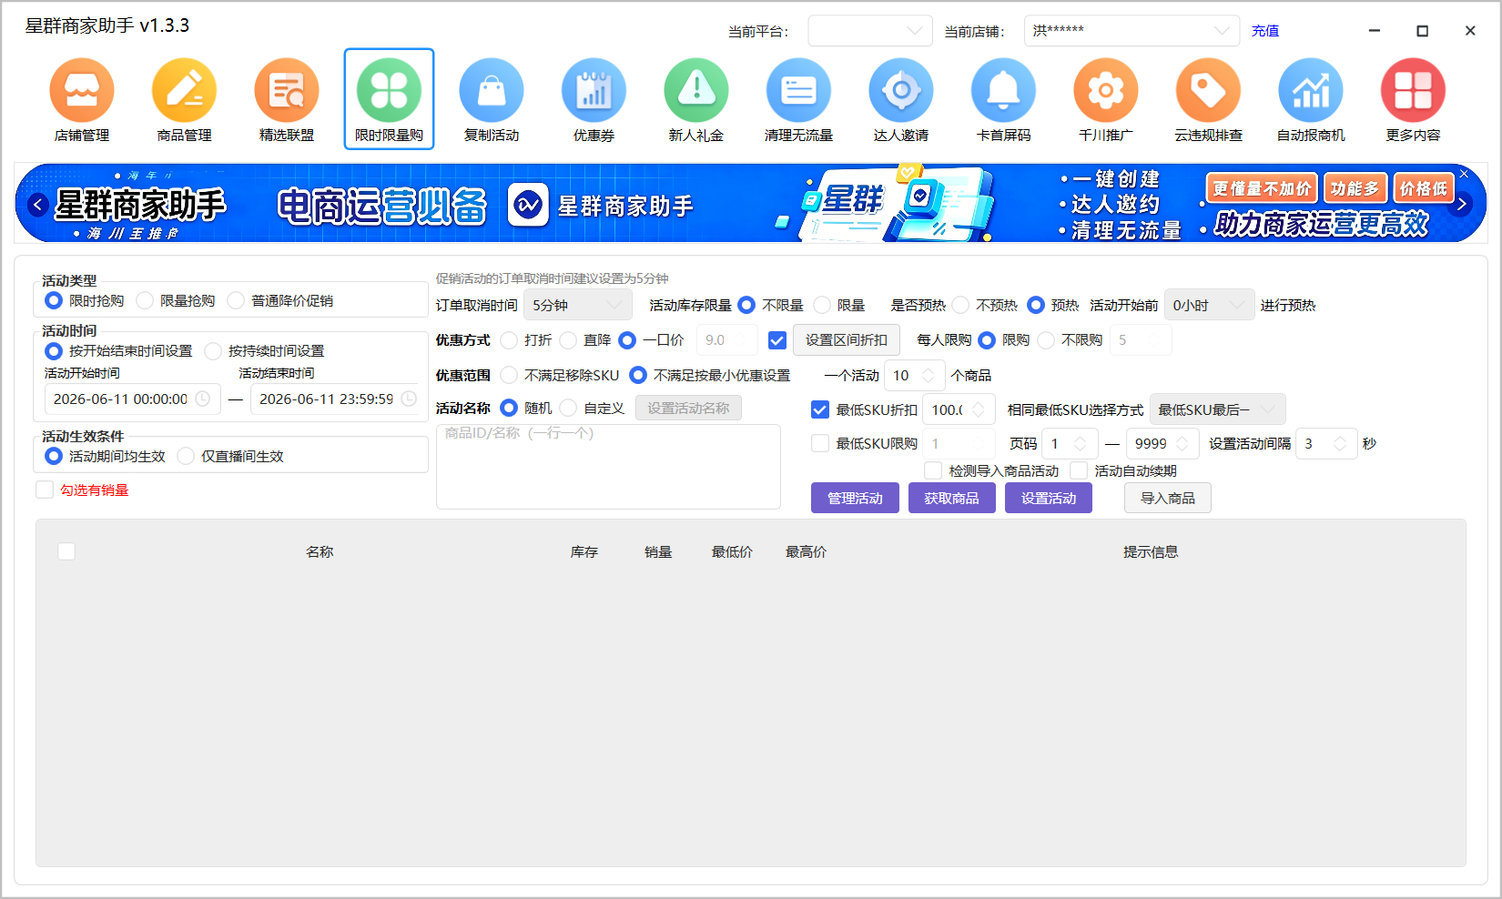1502x899 pixels.
Task: Tick 勾选有销量 checkbox
Action: 45,490
